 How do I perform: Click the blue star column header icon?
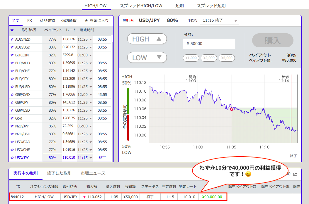pyautogui.click(x=12, y=30)
